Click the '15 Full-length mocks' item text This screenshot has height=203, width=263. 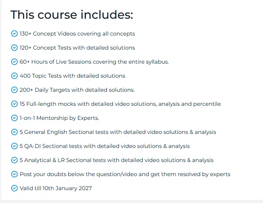(x=120, y=104)
